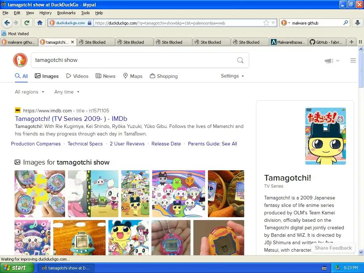Click the network tray icon near clock
Screen dimensions: 364x273
[x=338, y=268]
